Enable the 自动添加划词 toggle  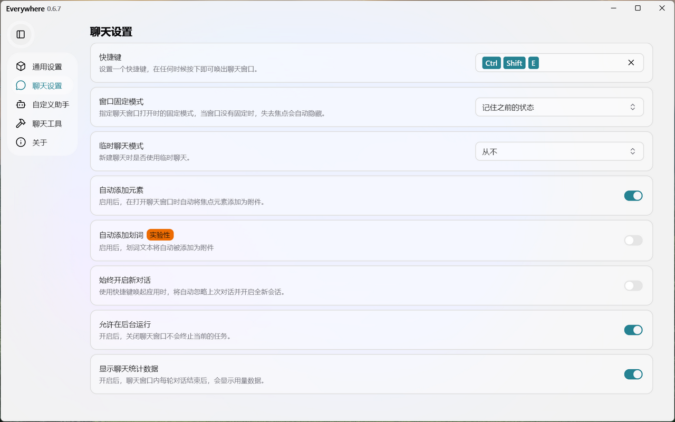(633, 241)
